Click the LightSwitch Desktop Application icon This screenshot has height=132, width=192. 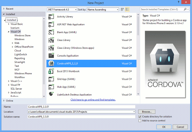(51, 94)
